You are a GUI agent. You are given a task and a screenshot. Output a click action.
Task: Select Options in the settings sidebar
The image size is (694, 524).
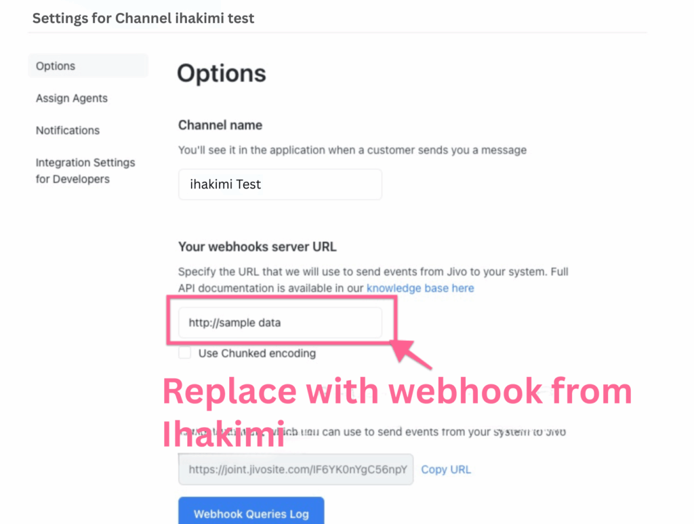(x=56, y=66)
